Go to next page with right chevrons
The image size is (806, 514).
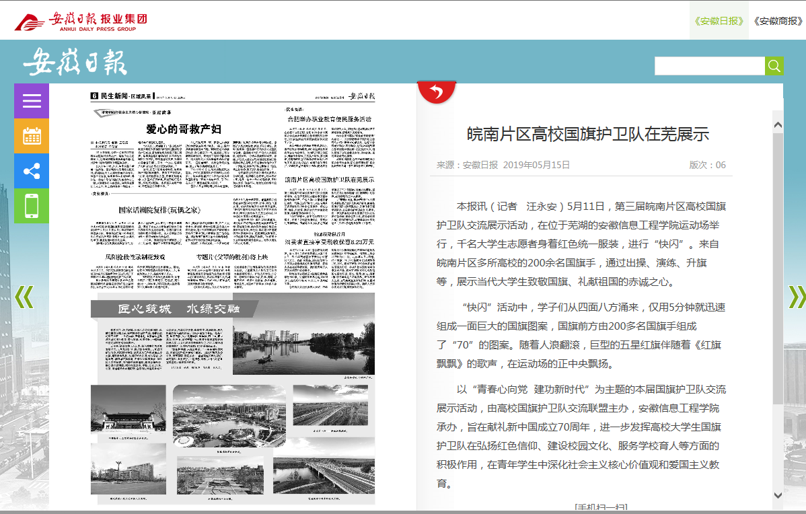click(x=797, y=297)
